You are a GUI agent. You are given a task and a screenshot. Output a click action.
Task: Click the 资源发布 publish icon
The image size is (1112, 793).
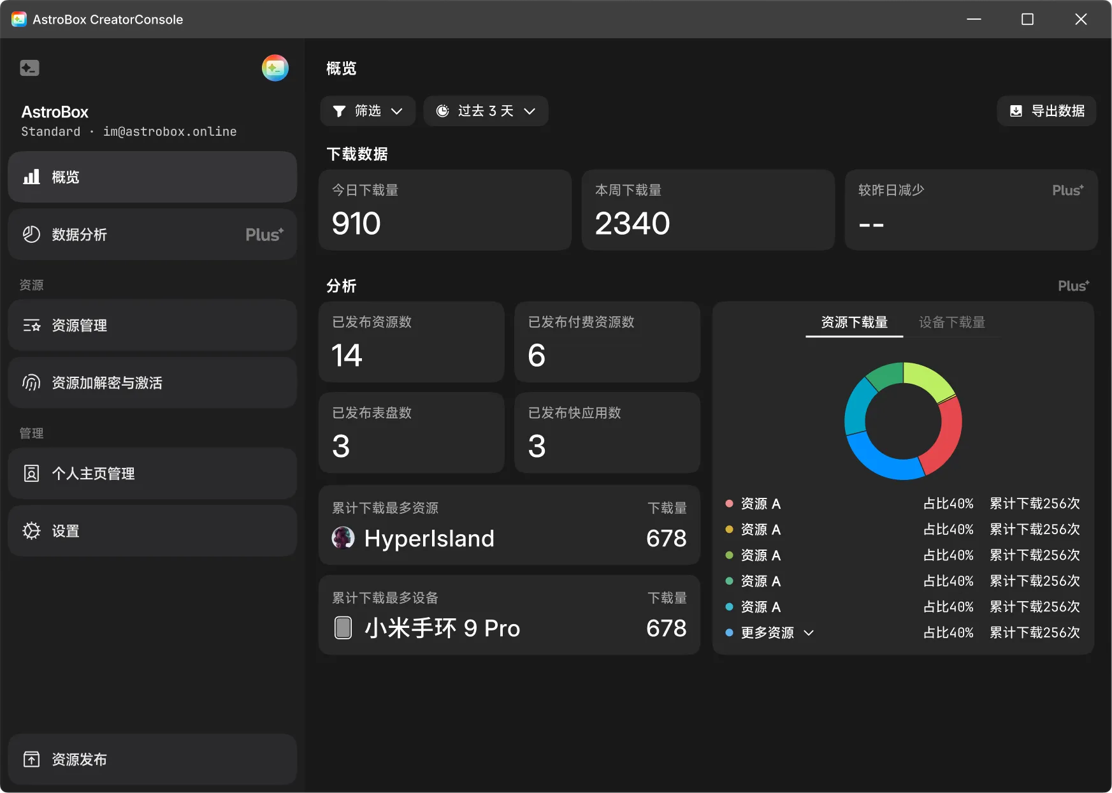[x=31, y=759]
